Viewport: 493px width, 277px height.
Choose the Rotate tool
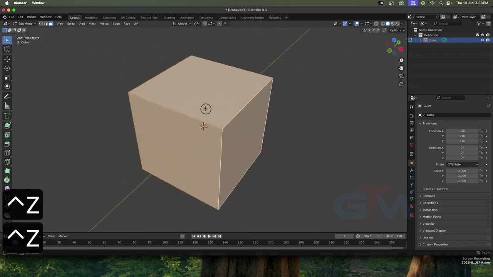point(7,68)
